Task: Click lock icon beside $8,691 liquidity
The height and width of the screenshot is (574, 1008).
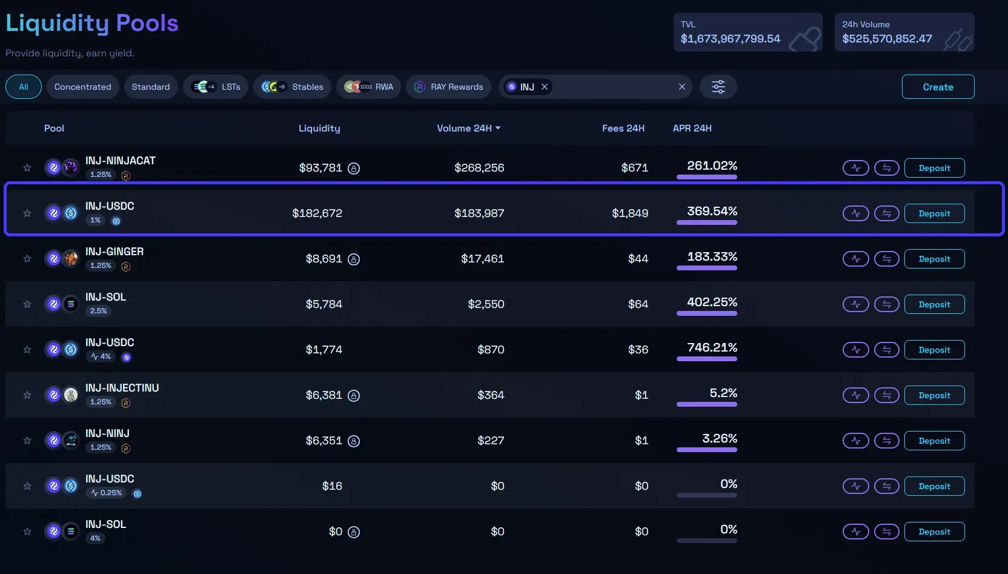Action: click(x=354, y=259)
